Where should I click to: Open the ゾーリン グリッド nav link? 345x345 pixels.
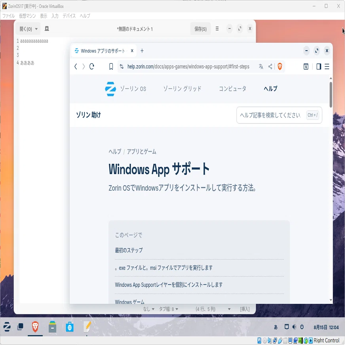182,89
